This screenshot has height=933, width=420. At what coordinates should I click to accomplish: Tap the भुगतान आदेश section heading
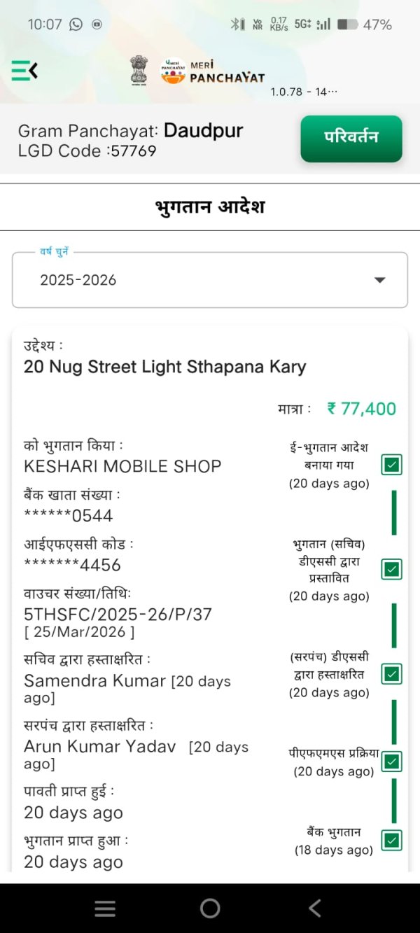coord(209,207)
